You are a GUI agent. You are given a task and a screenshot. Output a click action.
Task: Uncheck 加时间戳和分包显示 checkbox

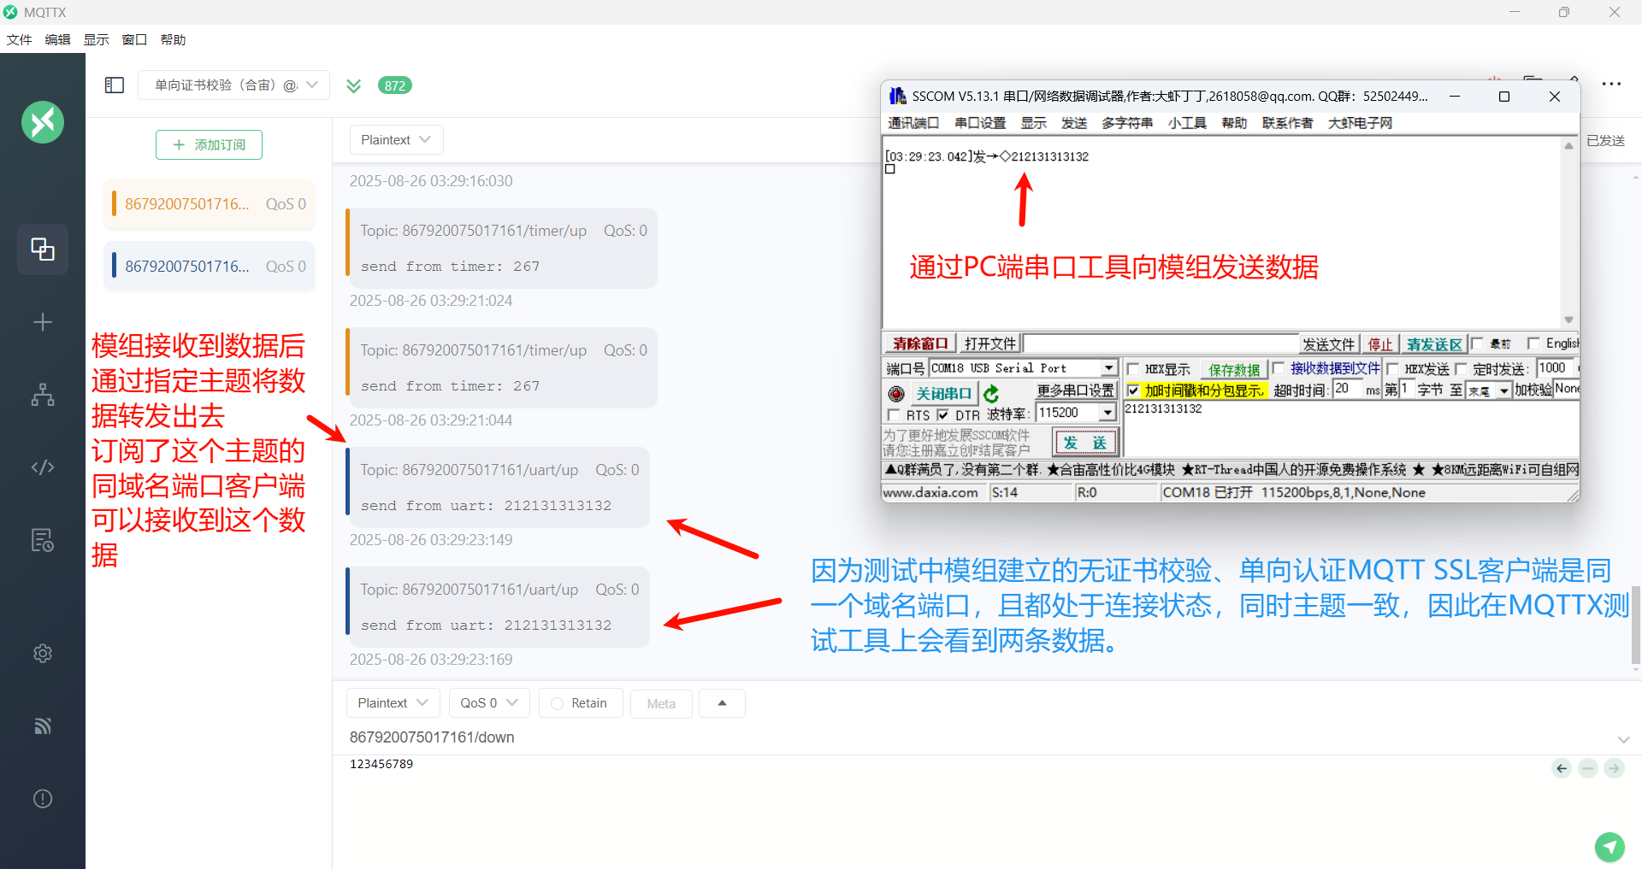coord(1133,390)
